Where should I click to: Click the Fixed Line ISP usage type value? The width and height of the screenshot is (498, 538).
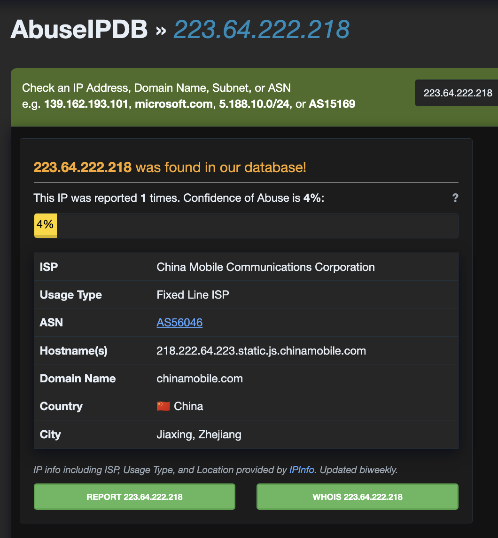click(193, 295)
